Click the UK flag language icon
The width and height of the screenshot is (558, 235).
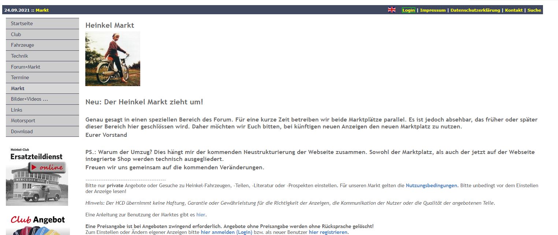click(391, 10)
